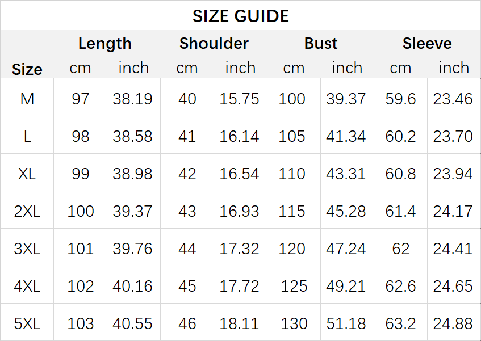Select the 3XL size row label

tap(27, 249)
